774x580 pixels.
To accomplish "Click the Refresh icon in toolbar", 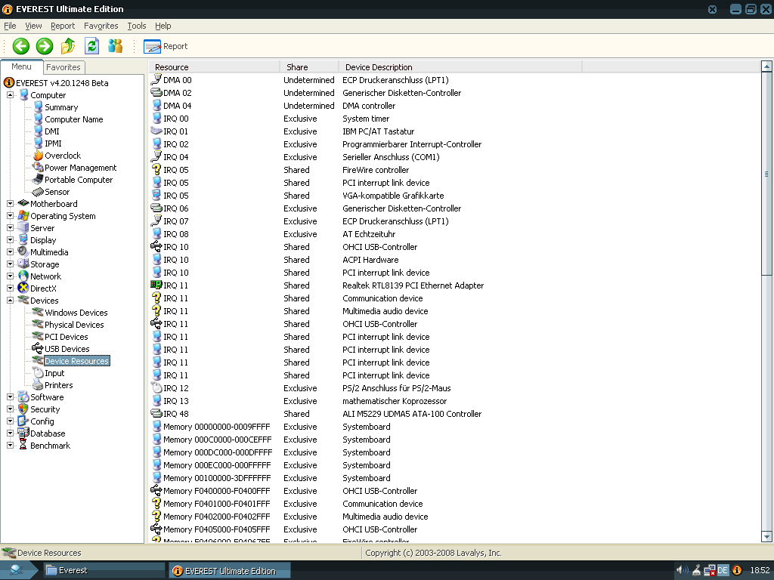I will point(91,46).
